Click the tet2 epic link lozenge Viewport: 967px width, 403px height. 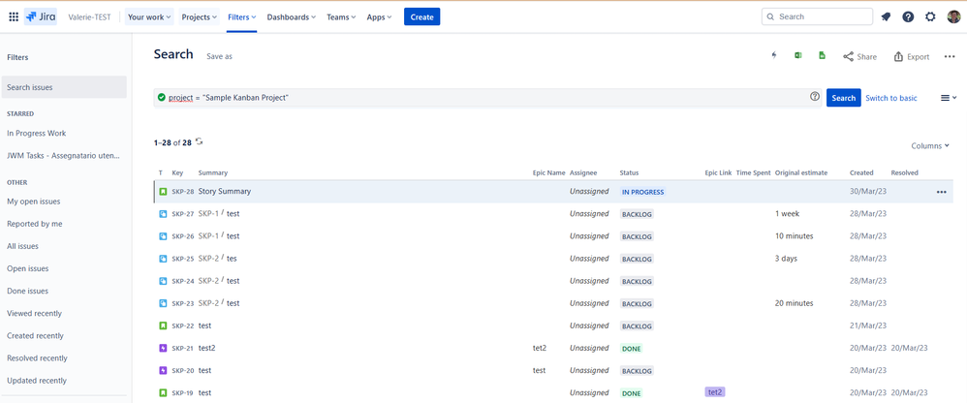click(715, 392)
